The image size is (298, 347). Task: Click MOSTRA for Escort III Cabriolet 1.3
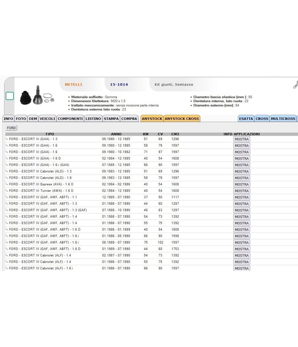[x=242, y=172]
